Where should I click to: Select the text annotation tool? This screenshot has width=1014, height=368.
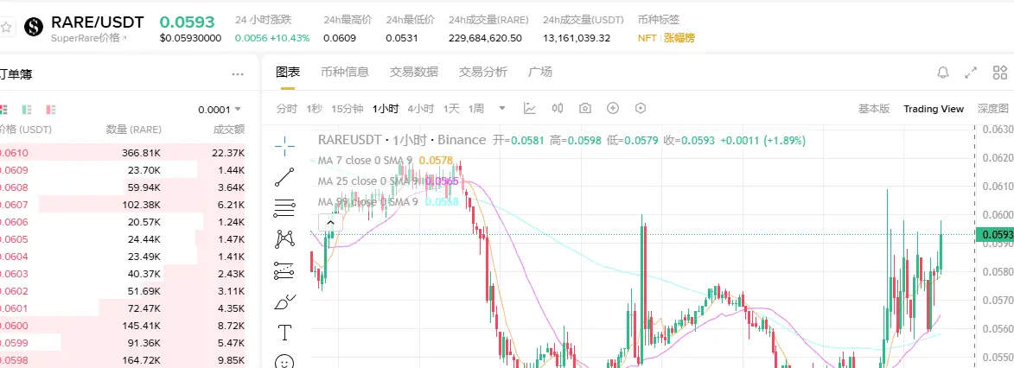click(x=284, y=333)
